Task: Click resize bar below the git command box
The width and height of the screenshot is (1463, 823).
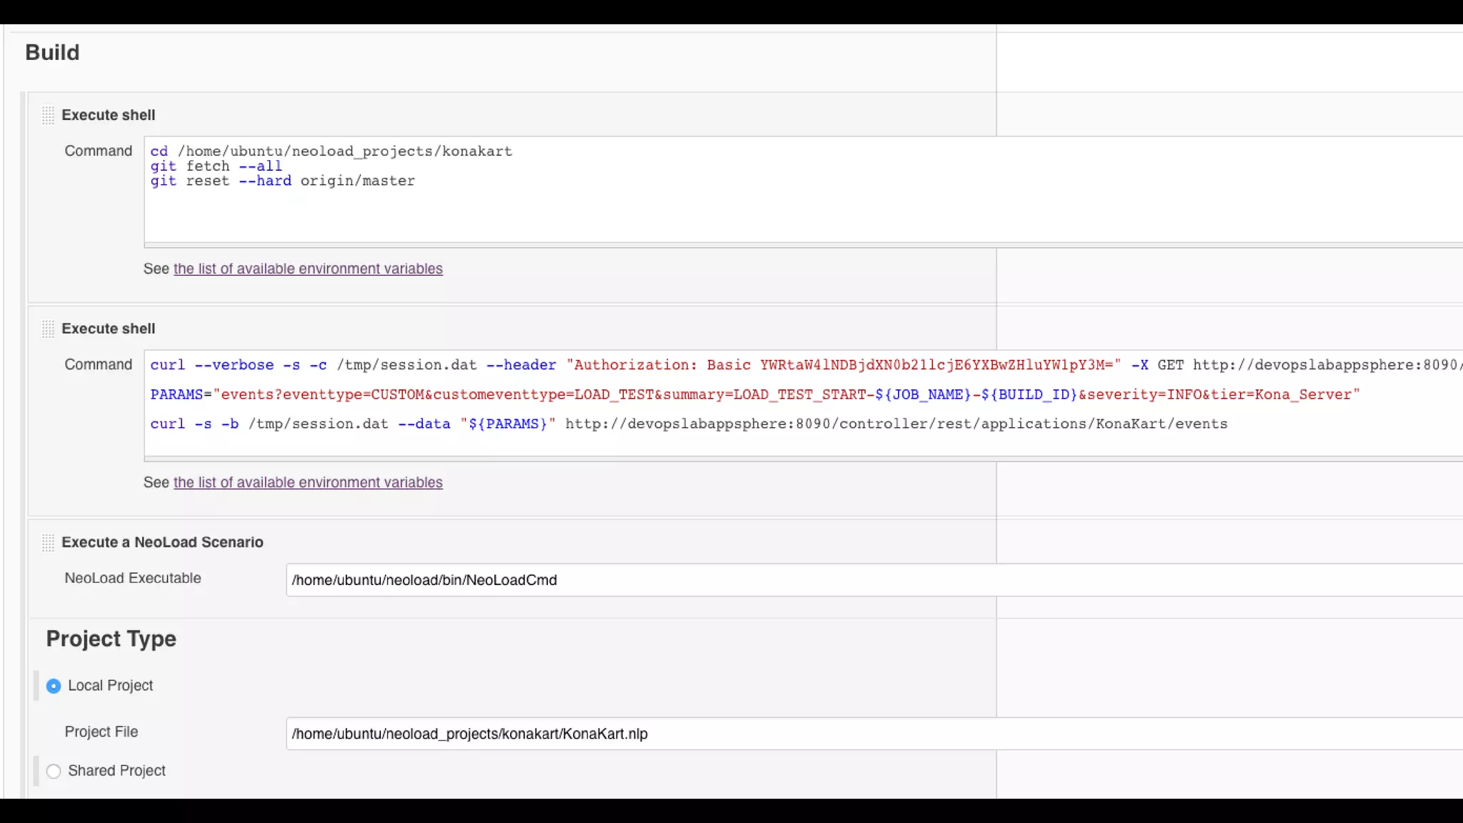Action: point(786,245)
